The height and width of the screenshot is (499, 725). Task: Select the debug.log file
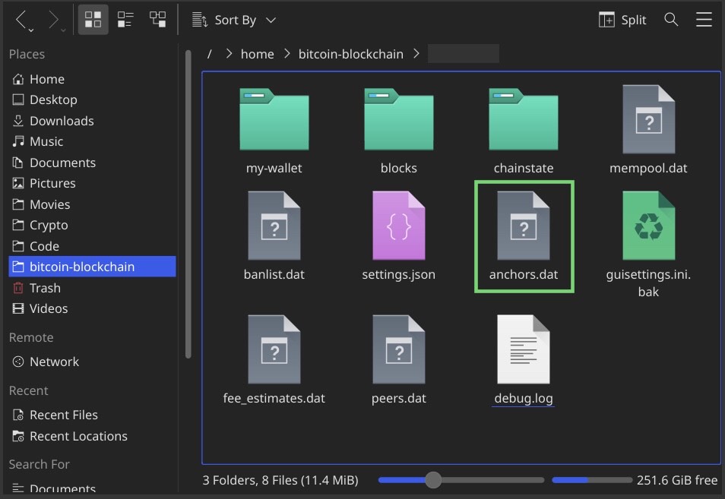click(x=523, y=349)
